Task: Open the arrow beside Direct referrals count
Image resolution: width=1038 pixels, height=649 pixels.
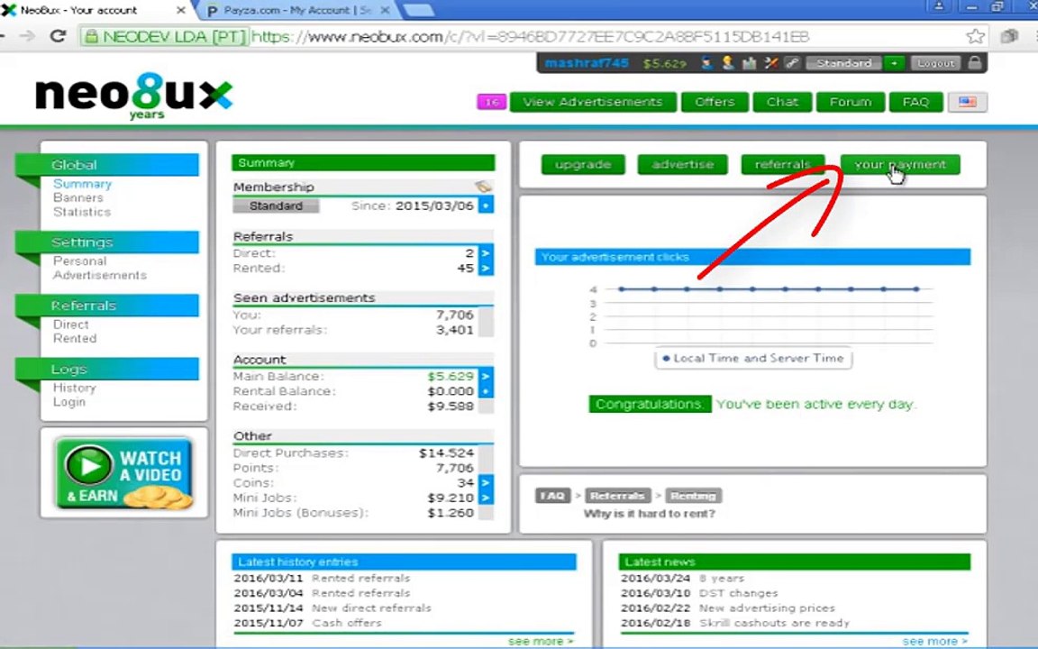Action: point(486,253)
